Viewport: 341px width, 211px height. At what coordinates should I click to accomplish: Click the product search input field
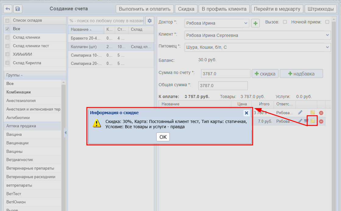(x=106, y=21)
